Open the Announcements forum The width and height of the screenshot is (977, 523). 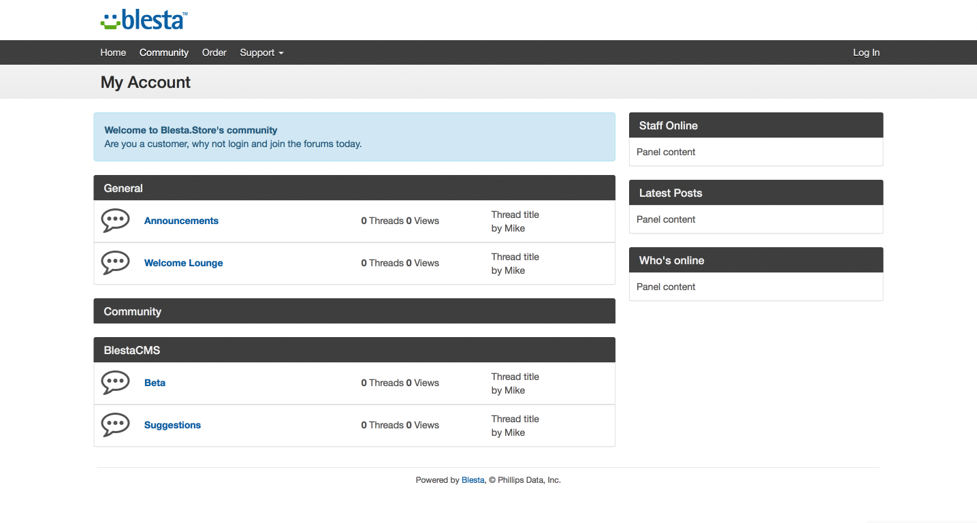pyautogui.click(x=181, y=221)
